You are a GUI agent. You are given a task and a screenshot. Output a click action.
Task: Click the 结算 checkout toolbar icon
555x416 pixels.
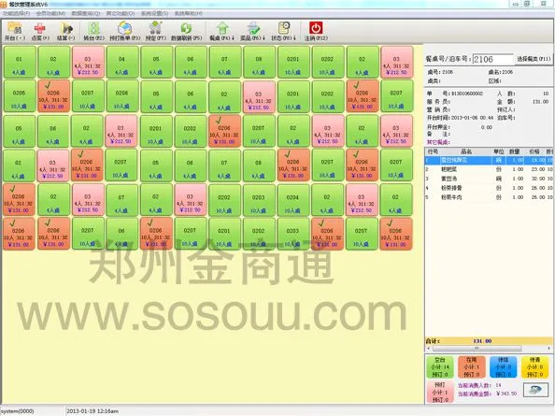point(65,31)
